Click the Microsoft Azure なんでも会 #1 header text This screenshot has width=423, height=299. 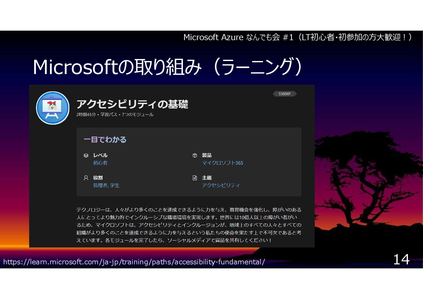298,37
